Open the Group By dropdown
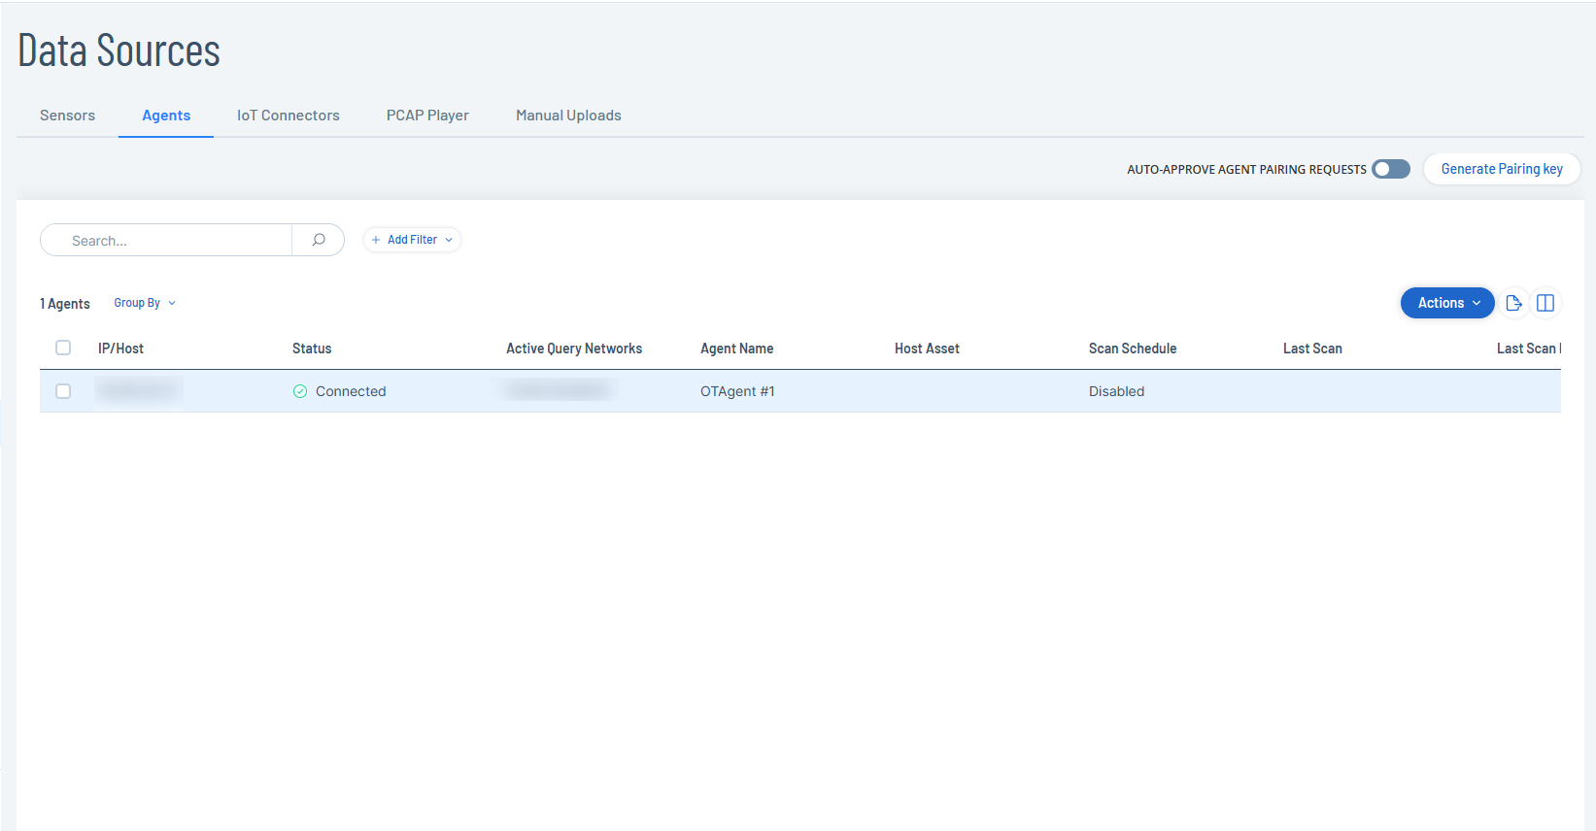The height and width of the screenshot is (831, 1596). [x=145, y=303]
